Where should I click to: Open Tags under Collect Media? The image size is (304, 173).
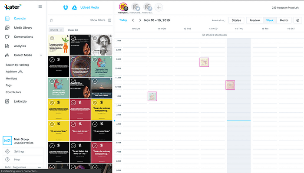[x=9, y=85]
